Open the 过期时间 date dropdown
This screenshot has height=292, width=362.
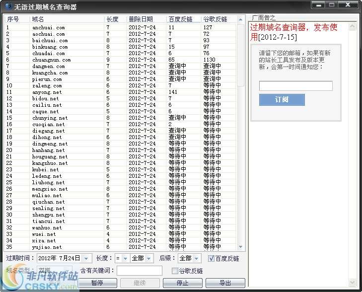[86, 258]
